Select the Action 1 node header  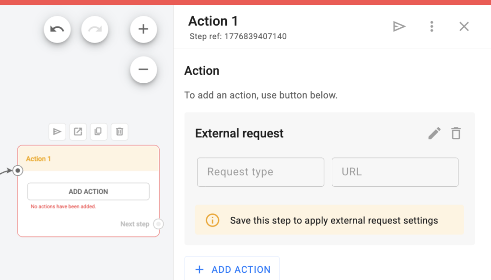pyautogui.click(x=88, y=158)
